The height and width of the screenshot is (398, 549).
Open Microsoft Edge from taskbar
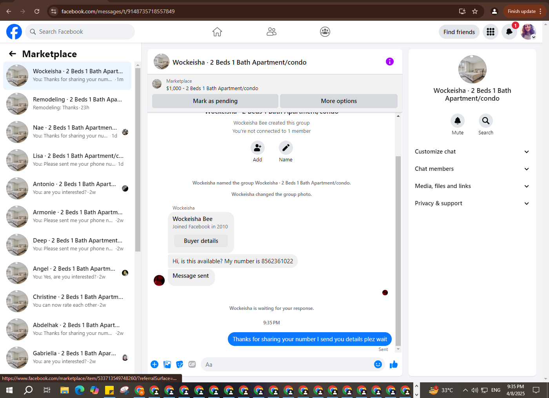click(80, 390)
